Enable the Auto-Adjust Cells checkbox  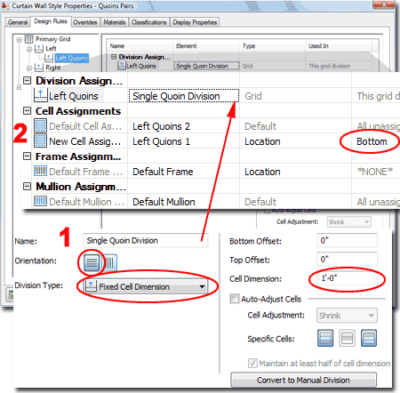click(x=235, y=299)
